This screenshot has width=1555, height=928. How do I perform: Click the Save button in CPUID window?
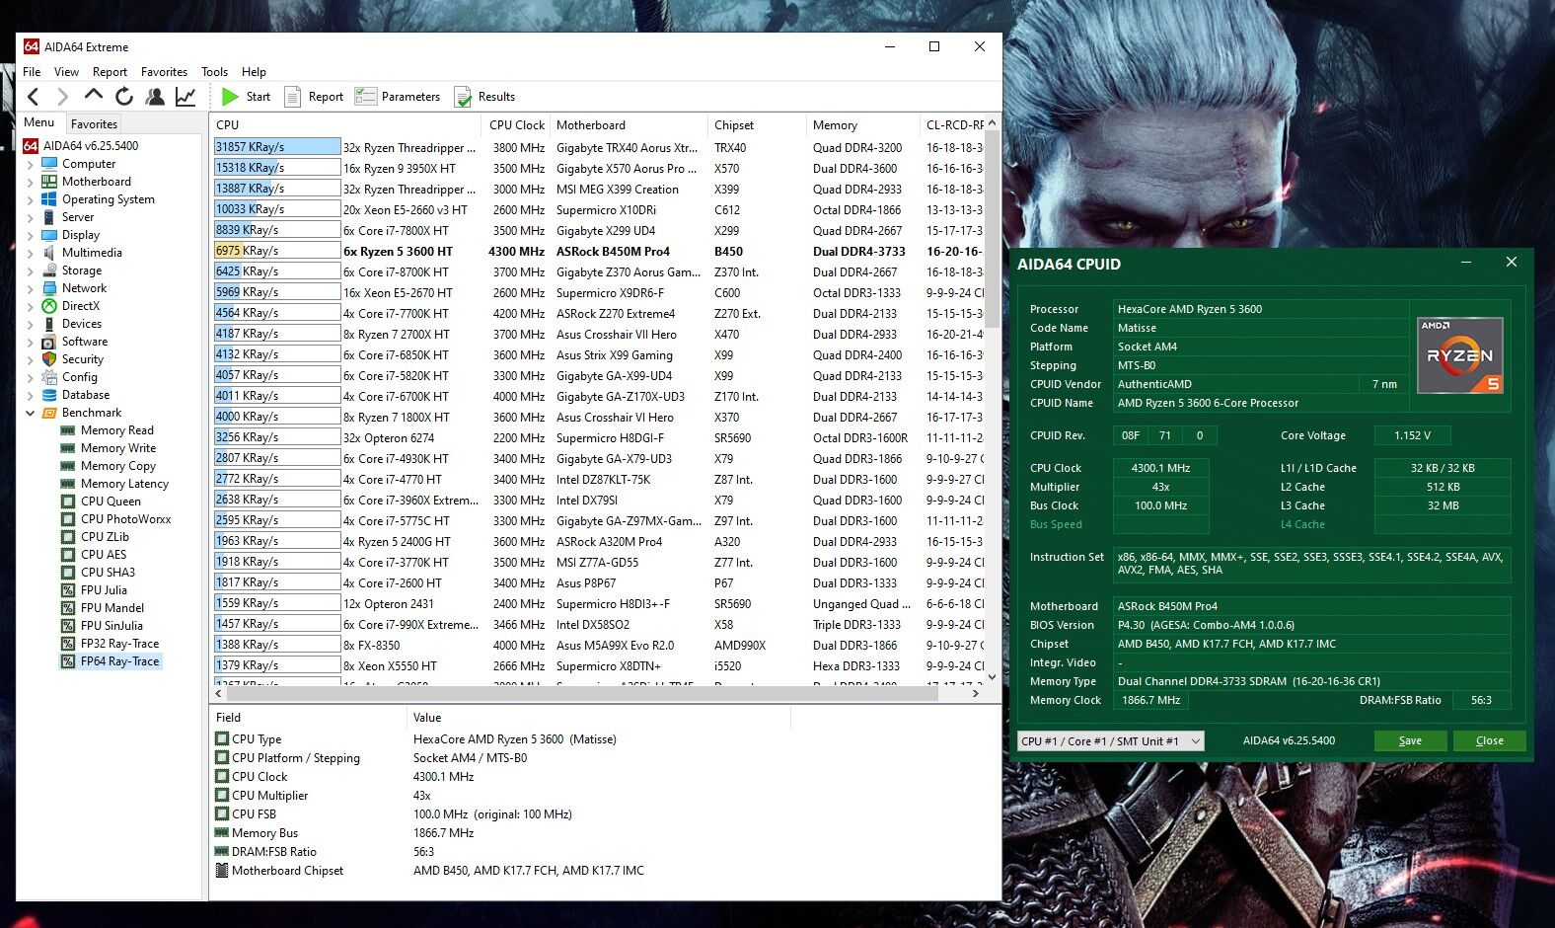(1410, 740)
